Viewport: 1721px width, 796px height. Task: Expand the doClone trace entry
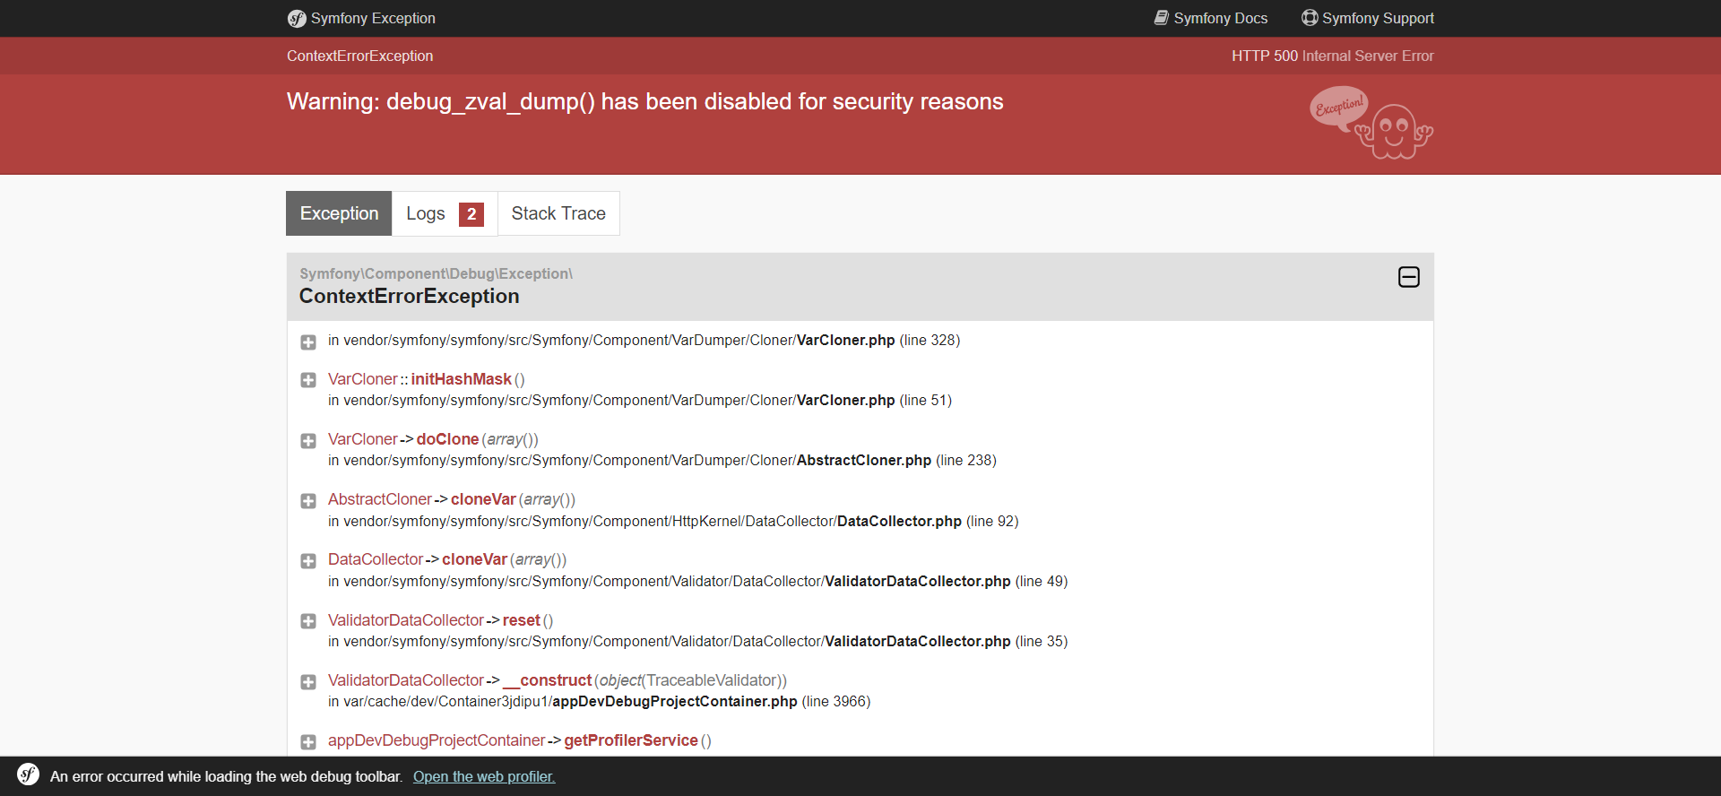click(308, 441)
